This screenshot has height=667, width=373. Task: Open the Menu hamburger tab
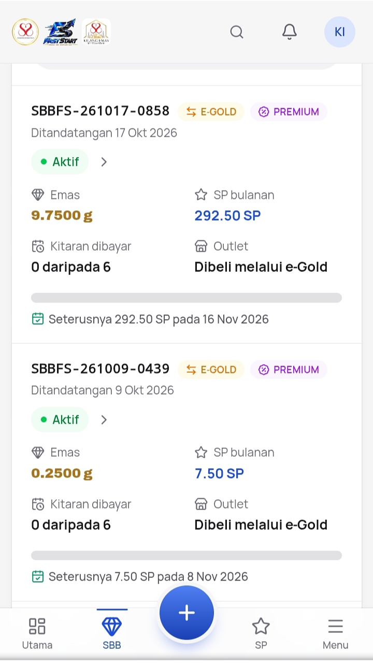click(x=335, y=633)
